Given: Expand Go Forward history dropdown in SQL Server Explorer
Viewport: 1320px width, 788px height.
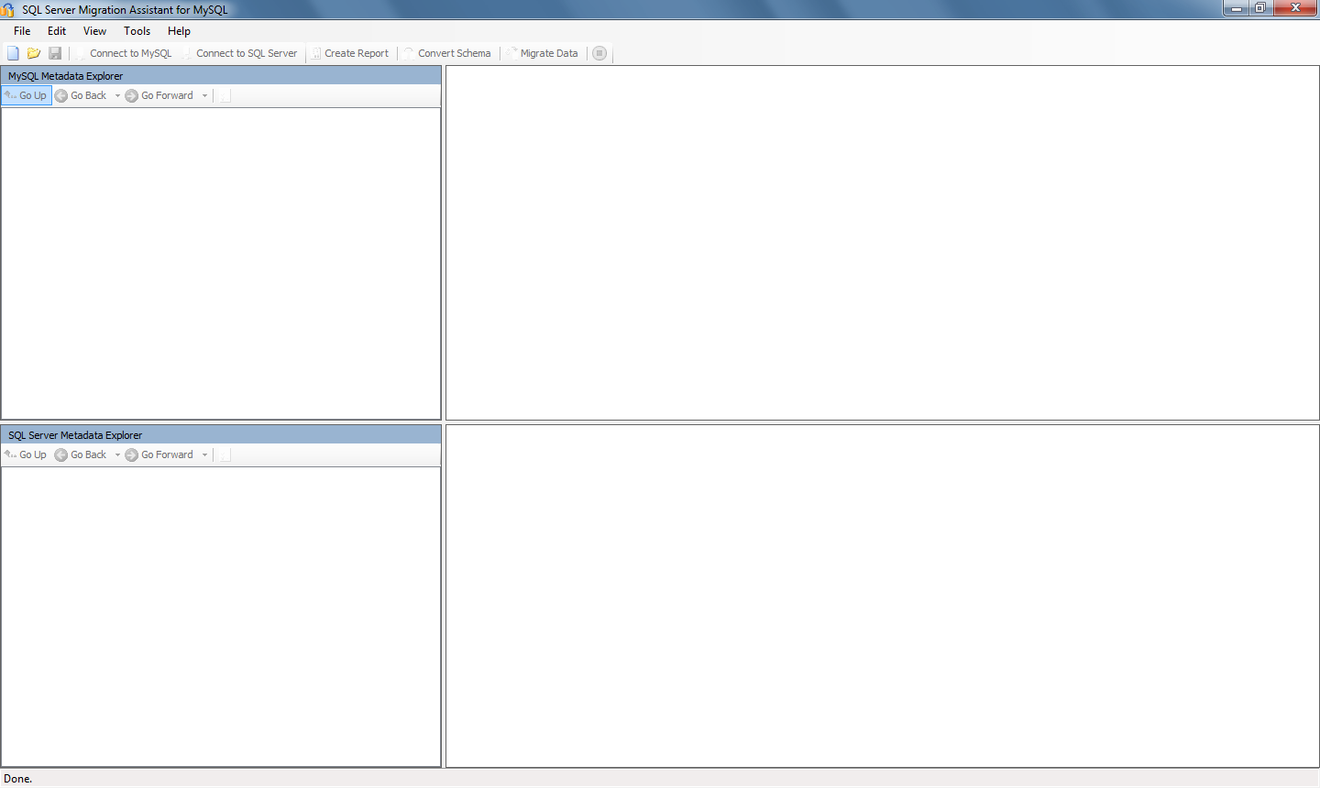Looking at the screenshot, I should click(204, 454).
